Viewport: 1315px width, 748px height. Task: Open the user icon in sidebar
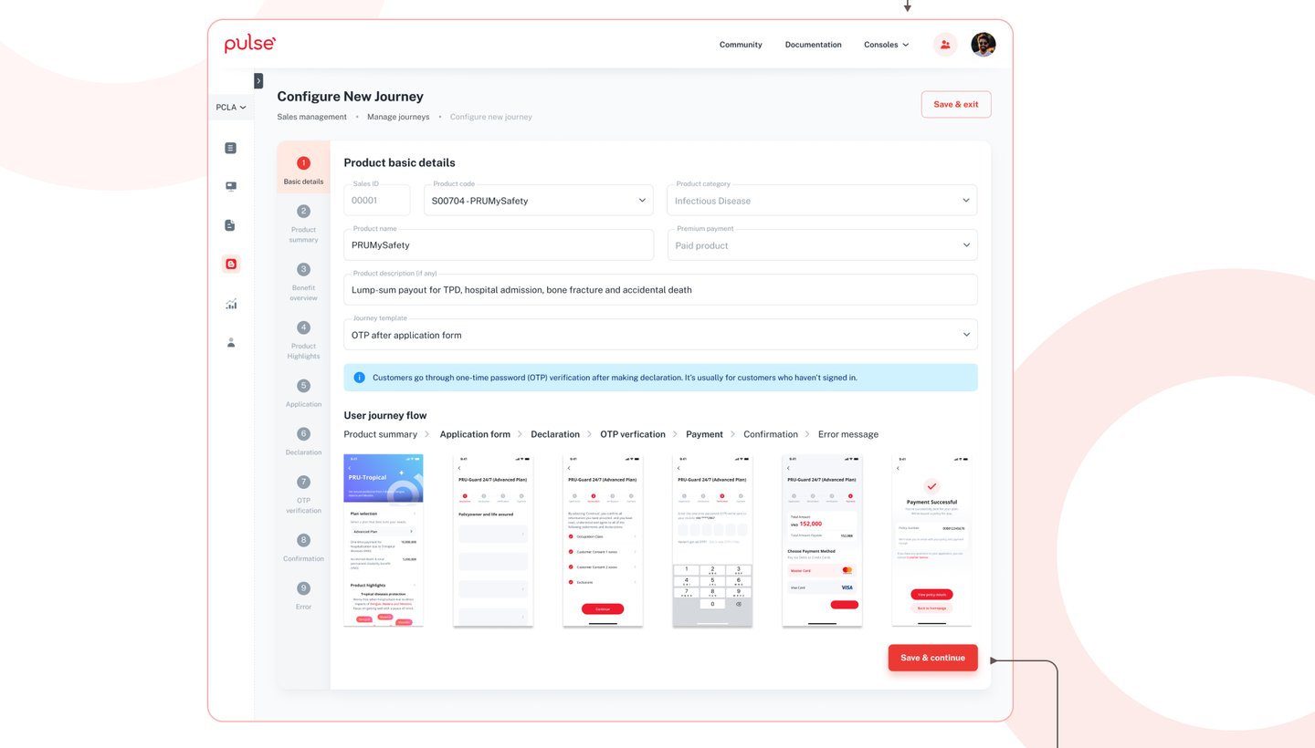point(231,342)
